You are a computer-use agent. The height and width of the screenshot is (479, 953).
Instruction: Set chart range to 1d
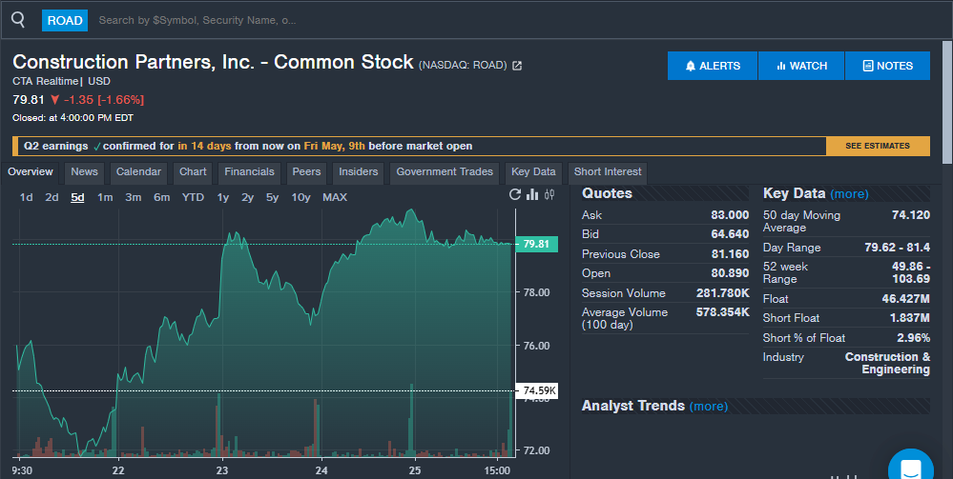(x=26, y=197)
